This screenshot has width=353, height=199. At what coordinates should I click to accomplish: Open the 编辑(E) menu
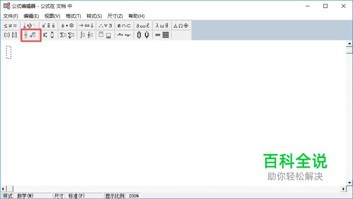[x=31, y=16]
